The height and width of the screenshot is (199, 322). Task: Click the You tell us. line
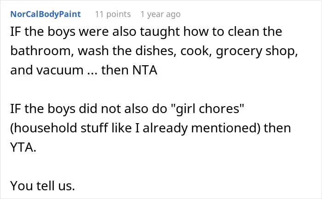tap(42, 186)
